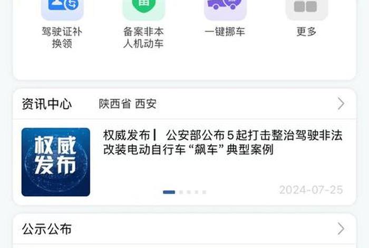Tap the 驾驶证补换领 icon
Viewport: 369px width, 248px height.
[x=62, y=9]
